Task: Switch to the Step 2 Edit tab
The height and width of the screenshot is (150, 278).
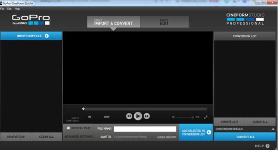Action: pyautogui.click(x=165, y=22)
